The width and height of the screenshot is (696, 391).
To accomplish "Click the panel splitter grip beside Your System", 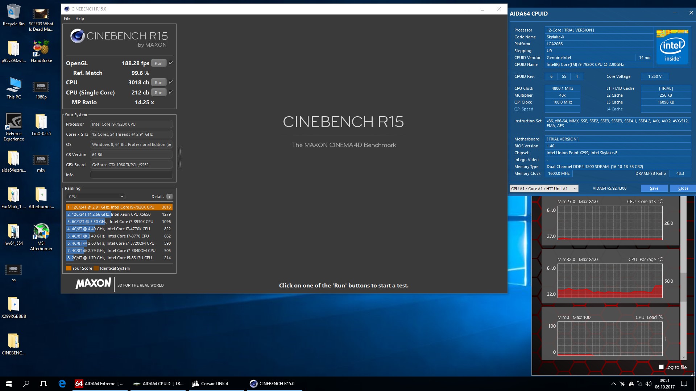I will 179,157.
